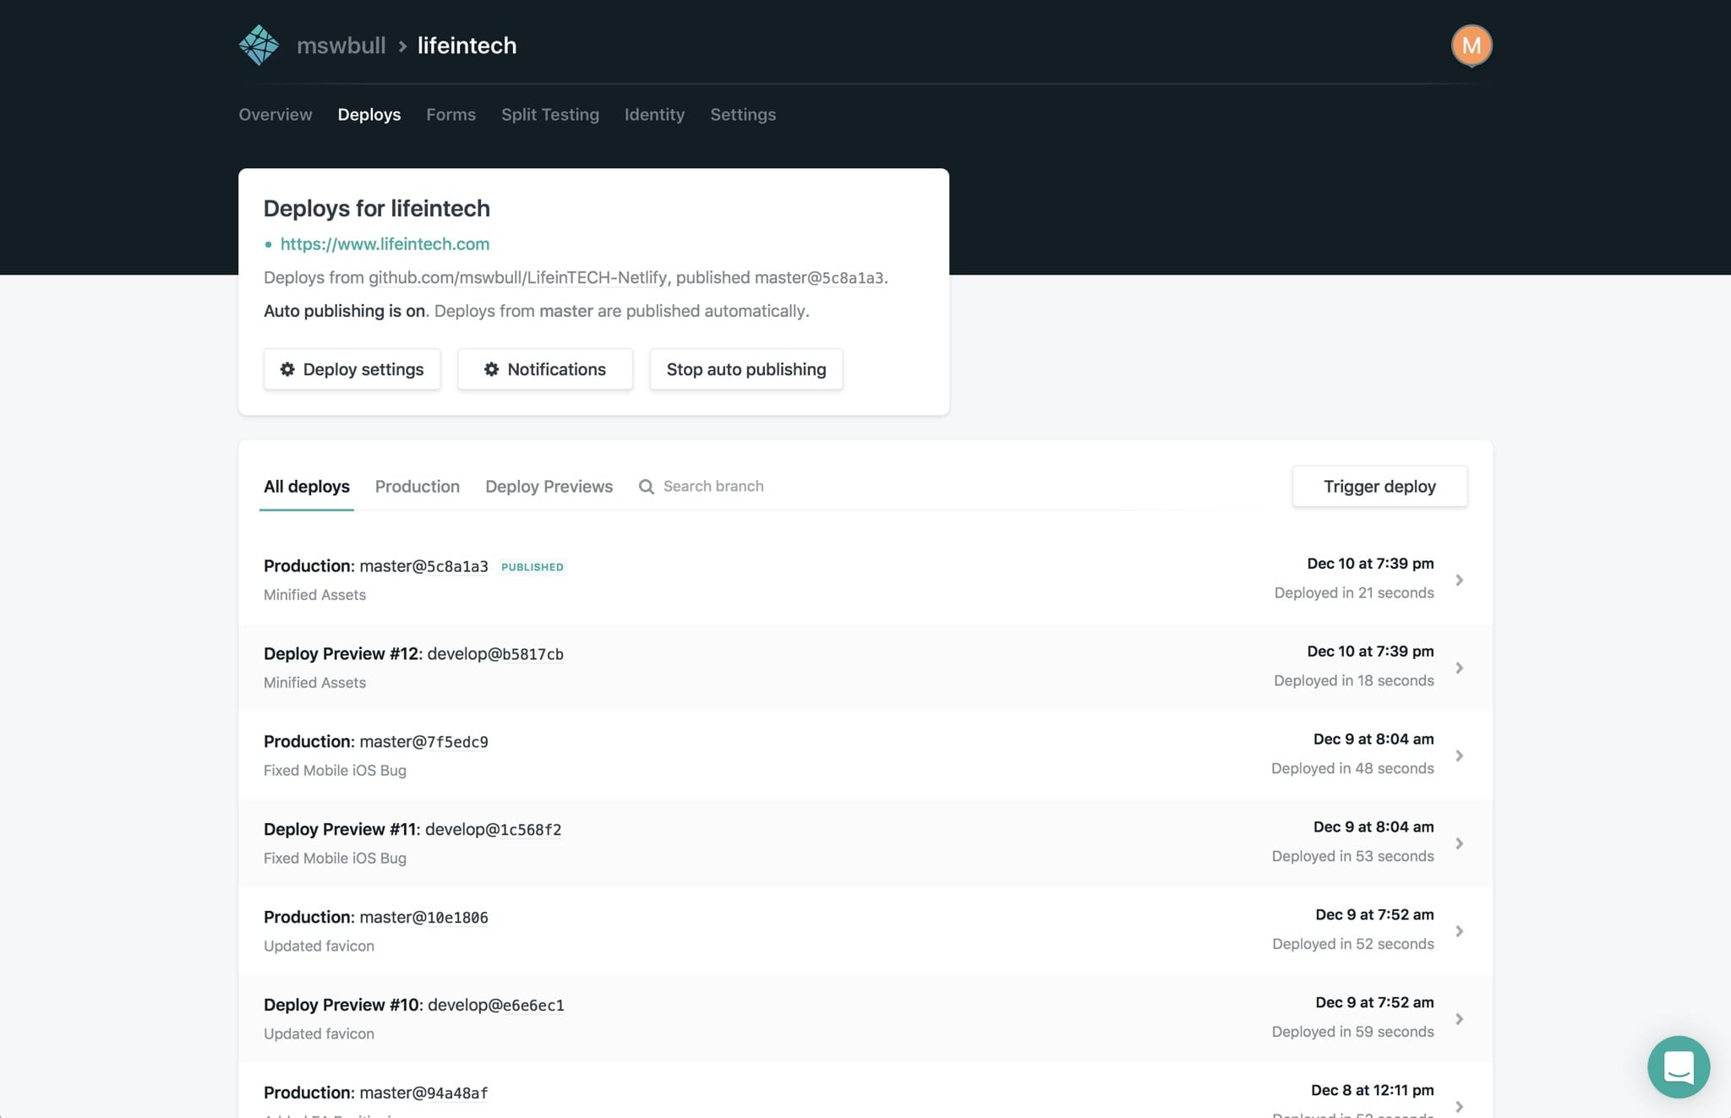The image size is (1731, 1118).
Task: Click the Deploy settings button
Action: (x=352, y=369)
